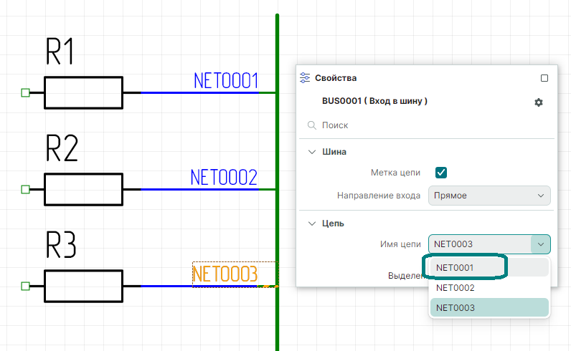Click the properties panel settings gear icon
The width and height of the screenshot is (571, 351).
(539, 102)
